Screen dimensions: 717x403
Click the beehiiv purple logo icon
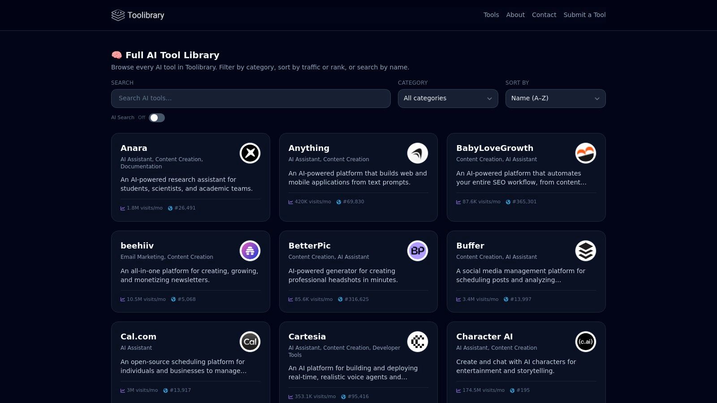250,251
